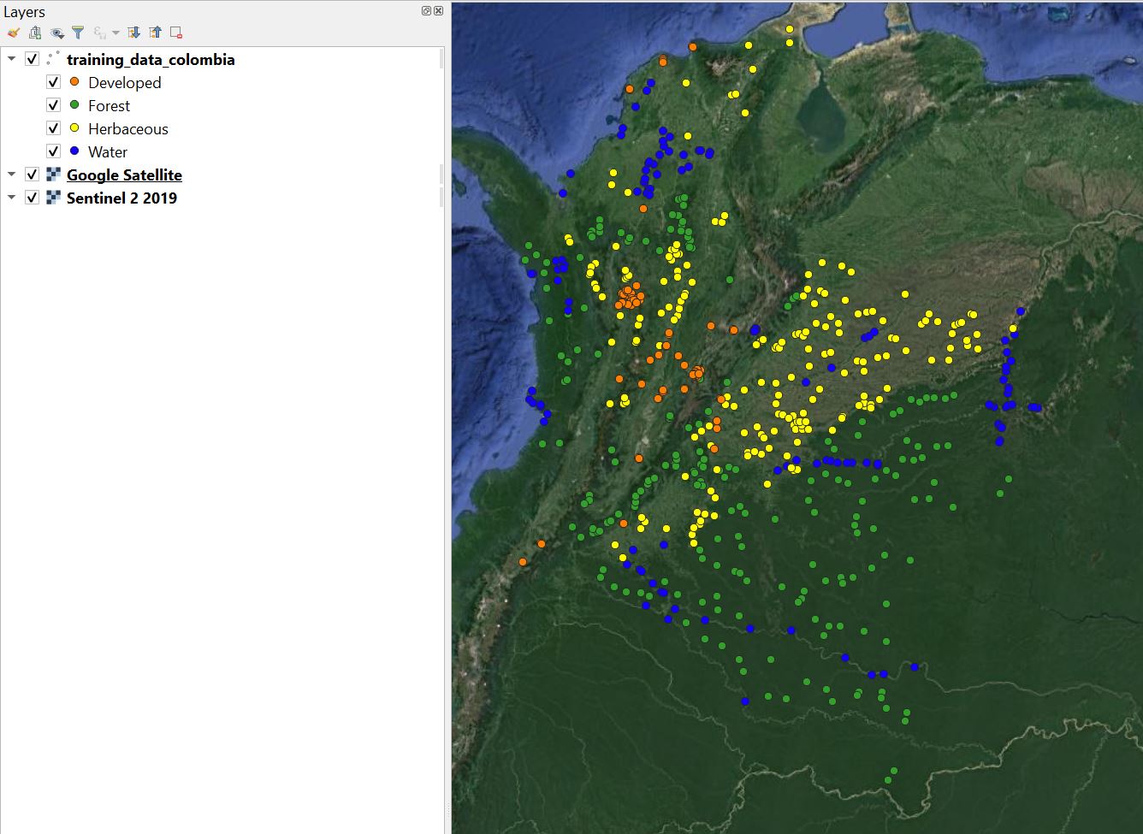Click the Remove Layer/Group icon
This screenshot has height=834, width=1143.
176,33
